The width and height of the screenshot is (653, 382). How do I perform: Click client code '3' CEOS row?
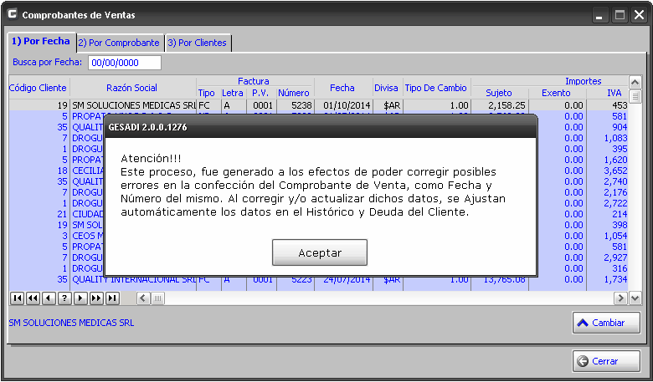[x=64, y=236]
